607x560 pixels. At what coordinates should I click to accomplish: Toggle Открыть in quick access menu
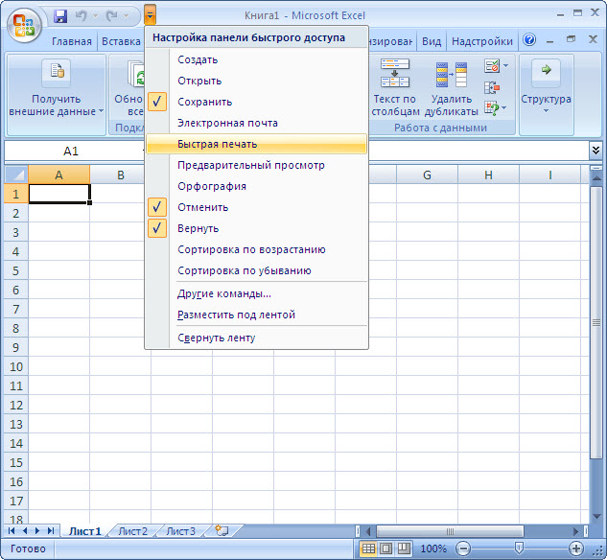257,81
